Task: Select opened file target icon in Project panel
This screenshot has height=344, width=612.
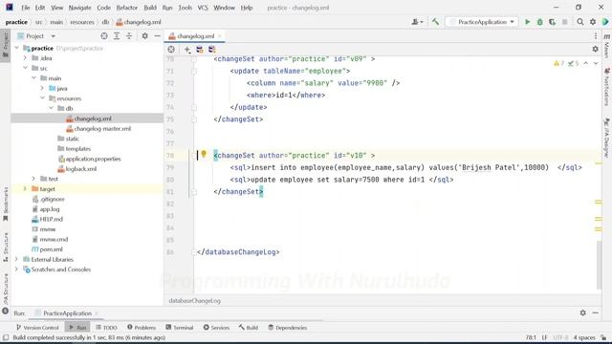Action: coord(104,36)
